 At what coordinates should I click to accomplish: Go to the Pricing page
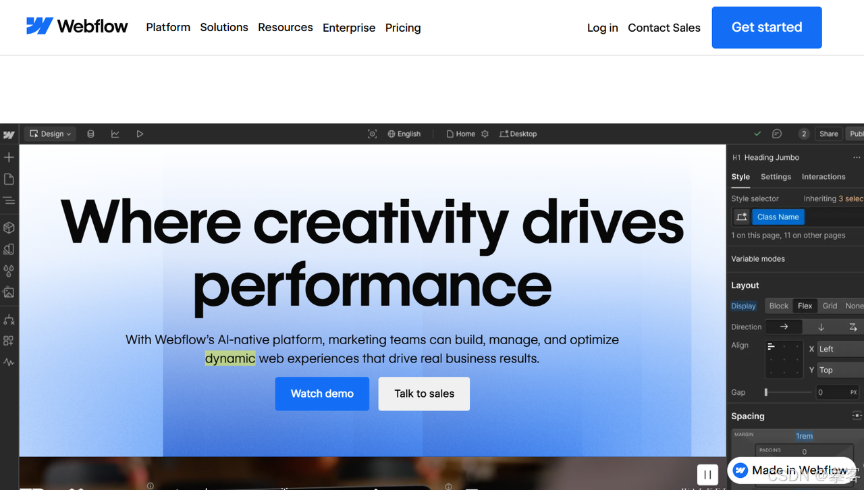(x=403, y=28)
